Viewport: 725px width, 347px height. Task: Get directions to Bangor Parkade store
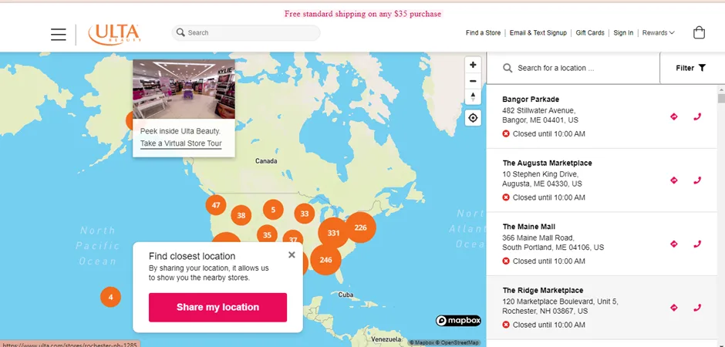673,117
